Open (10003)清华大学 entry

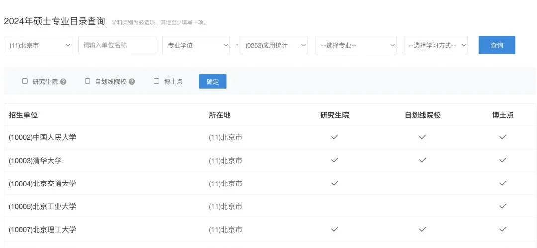pyautogui.click(x=35, y=161)
